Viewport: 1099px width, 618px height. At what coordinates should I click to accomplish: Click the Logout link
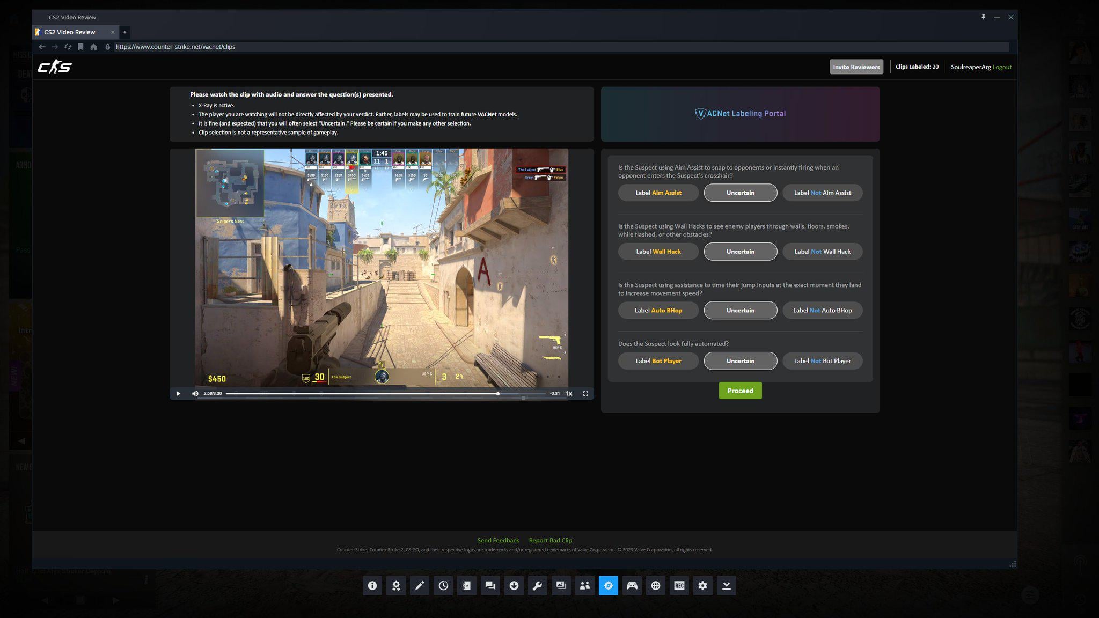pos(1002,67)
